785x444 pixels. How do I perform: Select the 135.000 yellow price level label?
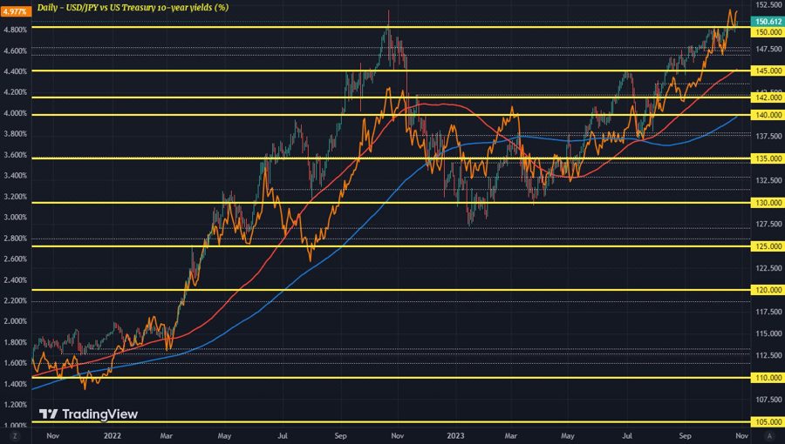[768, 158]
